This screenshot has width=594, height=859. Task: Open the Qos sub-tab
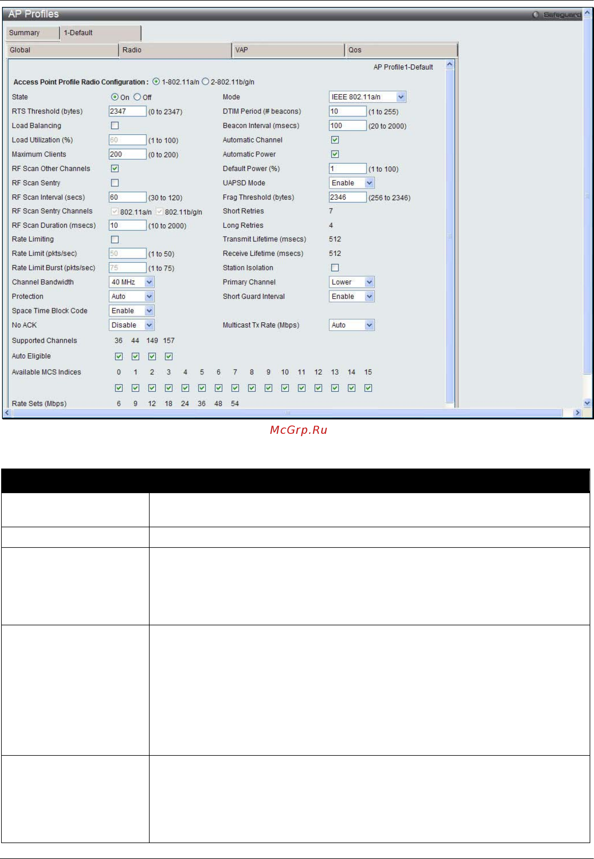[402, 50]
